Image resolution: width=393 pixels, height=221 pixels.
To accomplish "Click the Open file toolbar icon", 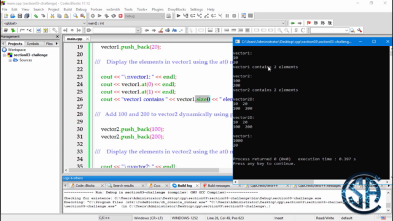I will point(13,16).
